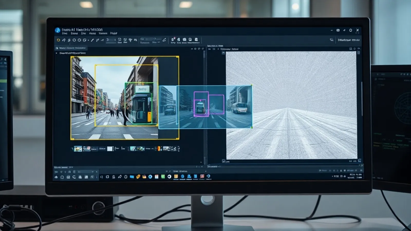Viewport: 411px width, 231px height.
Task: Click the rightmost icon in the right panel header
Action: click(x=359, y=49)
